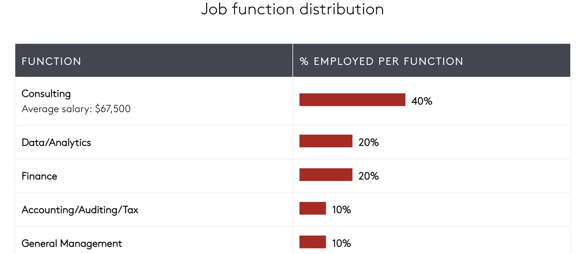Click the red bar for Finance
This screenshot has width=576, height=254.
coord(326,175)
